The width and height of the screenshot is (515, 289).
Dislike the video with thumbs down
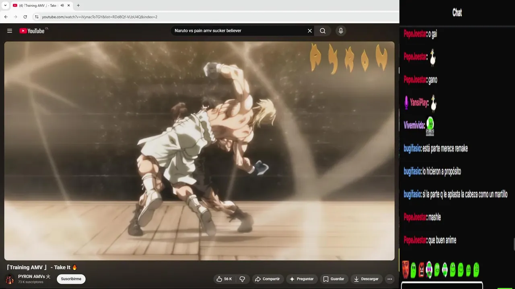click(242, 279)
